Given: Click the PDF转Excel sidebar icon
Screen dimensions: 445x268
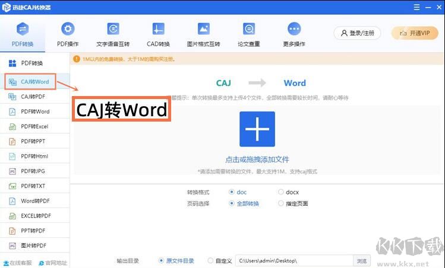Looking at the screenshot, I should (12, 127).
